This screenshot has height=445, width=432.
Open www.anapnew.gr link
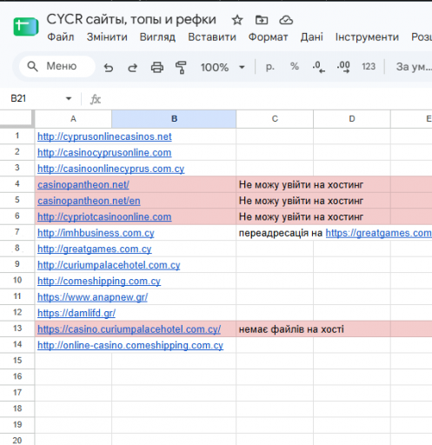92,297
